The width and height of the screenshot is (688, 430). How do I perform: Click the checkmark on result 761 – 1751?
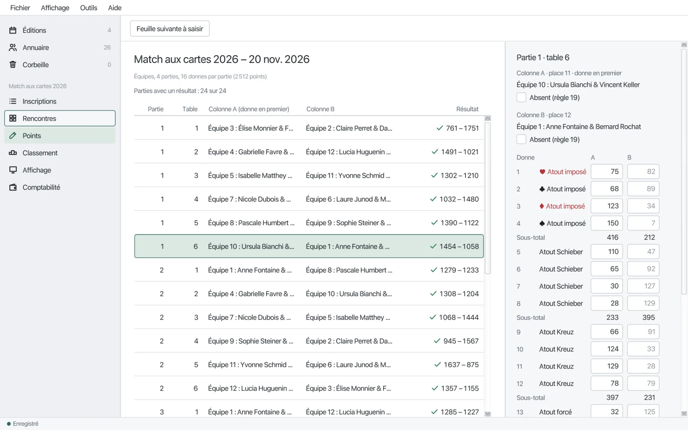pos(439,128)
